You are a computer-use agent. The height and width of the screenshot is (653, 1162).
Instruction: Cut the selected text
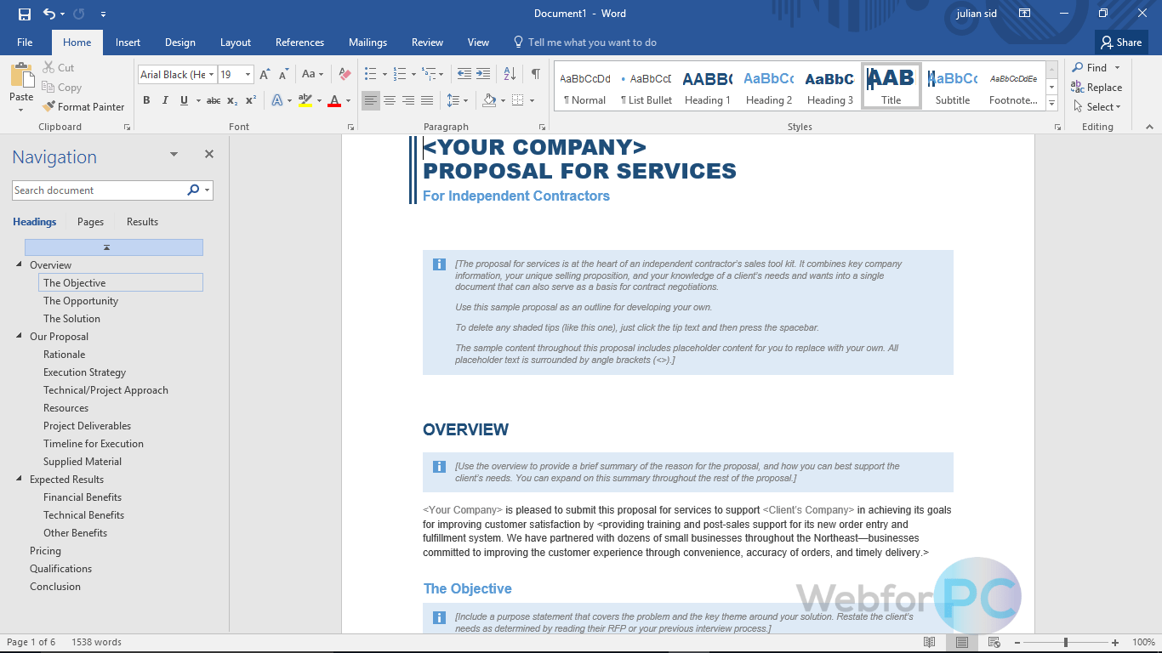coord(58,67)
